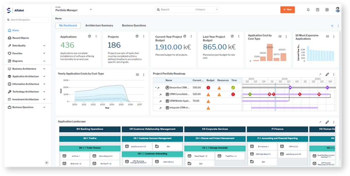Screen dimensions: 350x176
Task: Open Project Portfolio Roadmap in new view arrow
Action: coord(320,74)
